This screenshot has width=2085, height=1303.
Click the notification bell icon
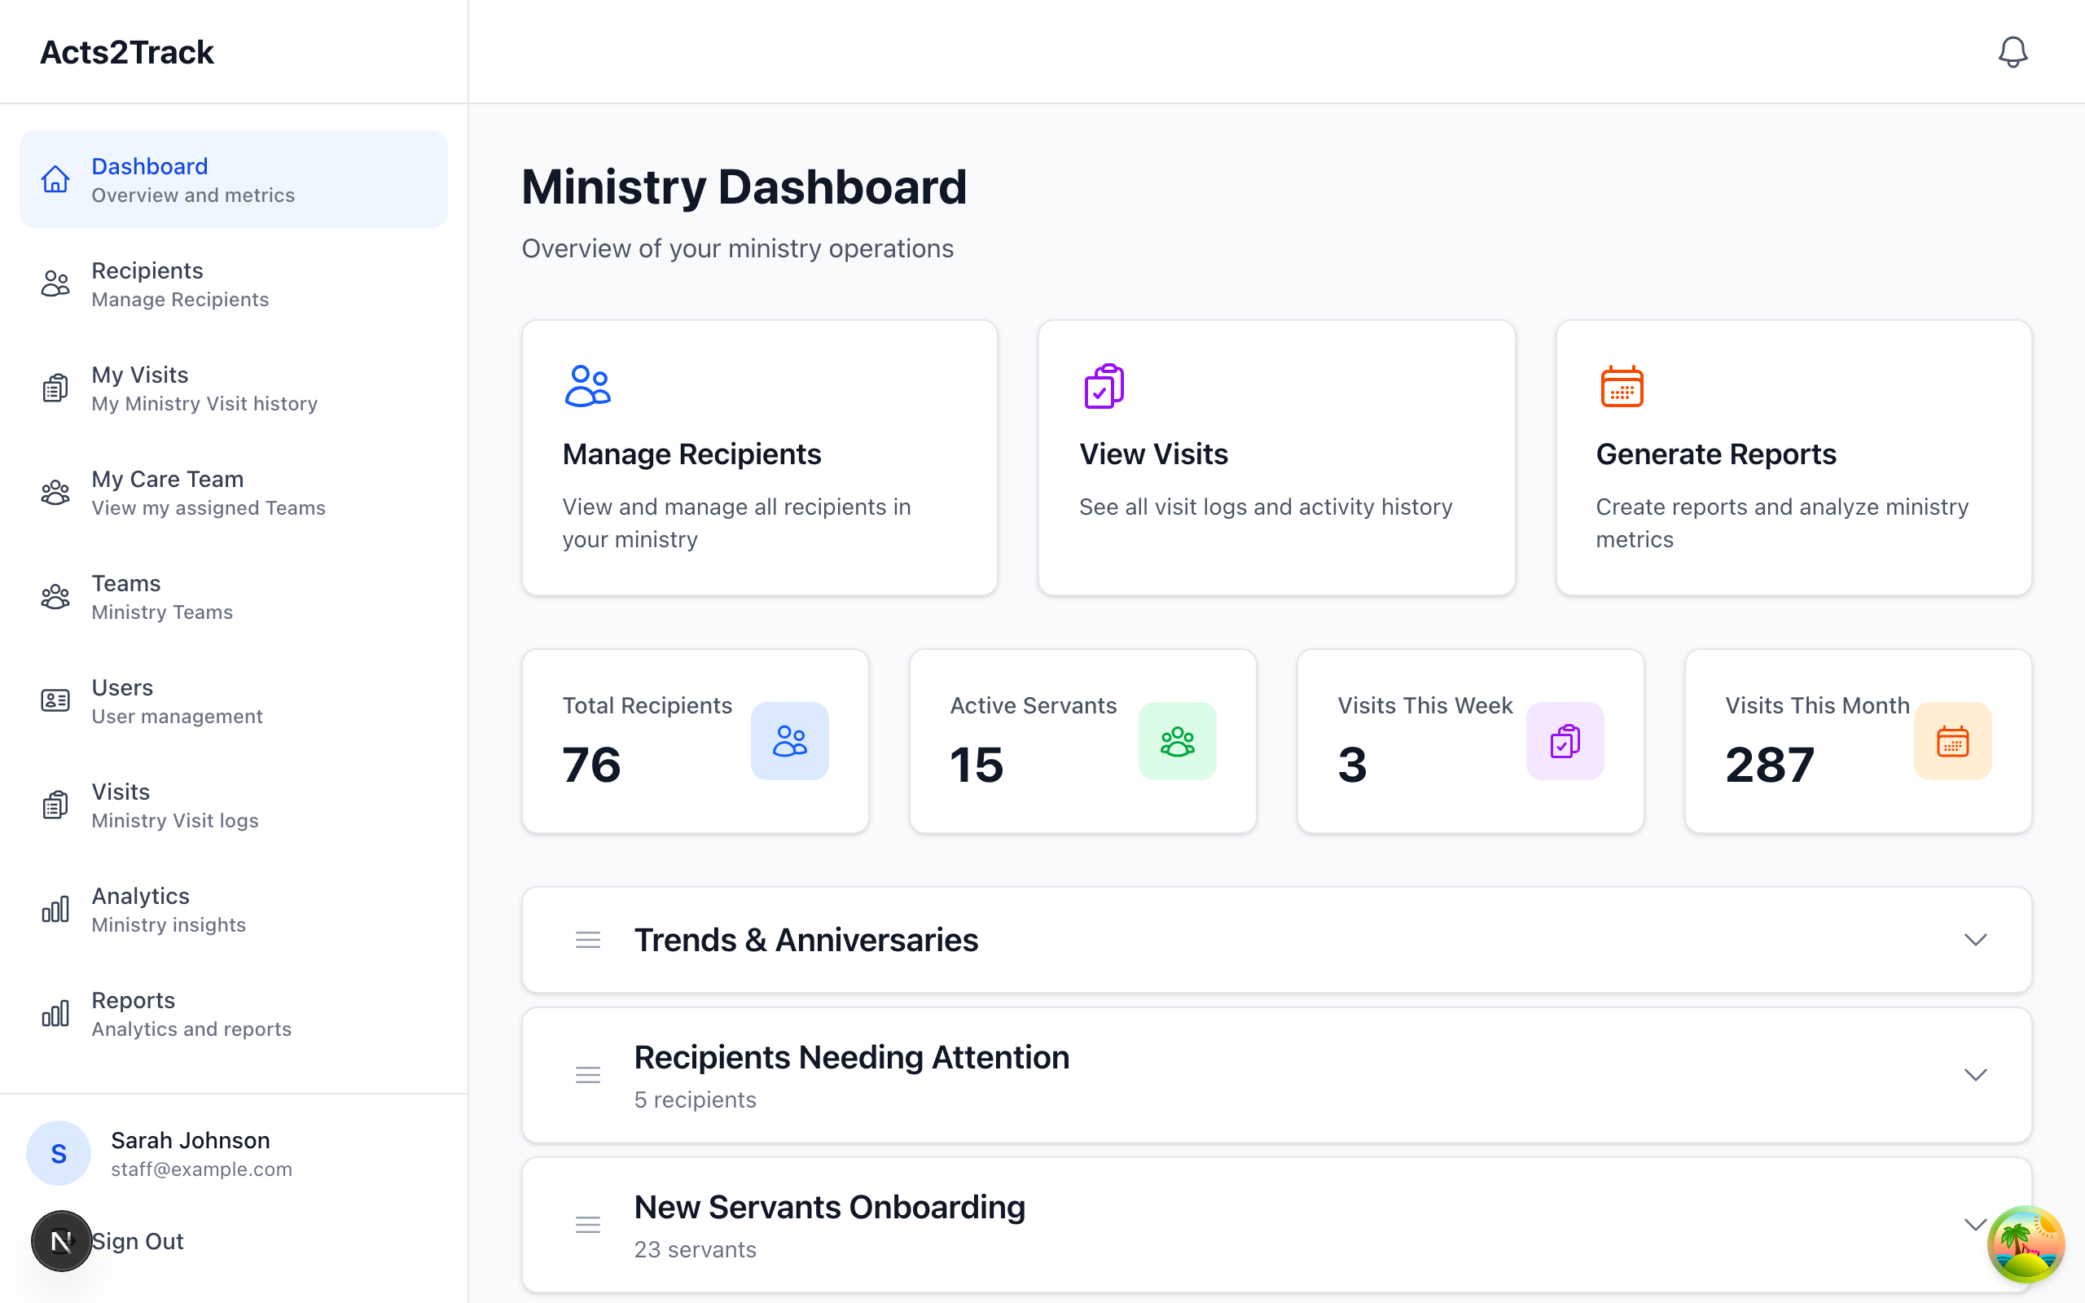(2013, 51)
